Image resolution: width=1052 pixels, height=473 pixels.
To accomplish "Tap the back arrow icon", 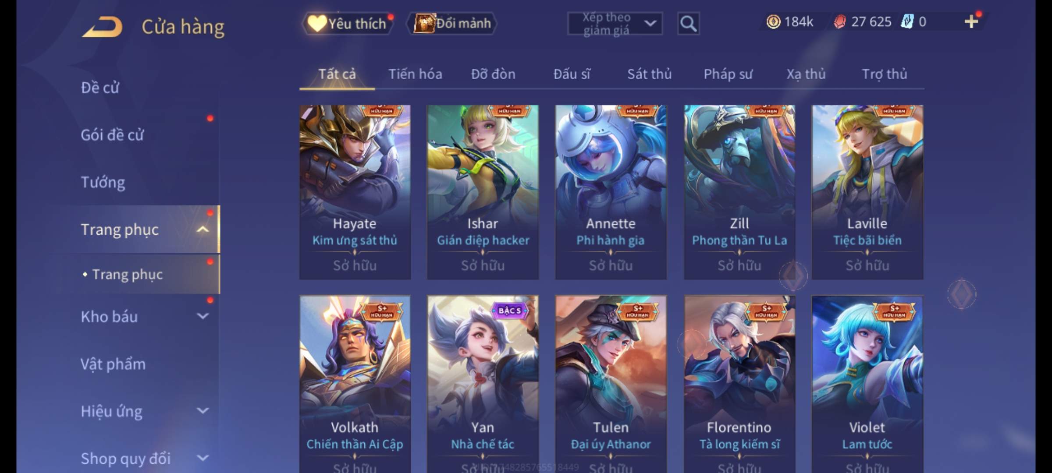I will tap(103, 26).
